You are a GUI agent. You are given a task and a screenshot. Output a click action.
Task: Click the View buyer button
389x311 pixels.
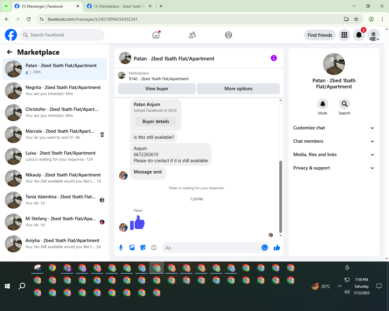(x=157, y=89)
